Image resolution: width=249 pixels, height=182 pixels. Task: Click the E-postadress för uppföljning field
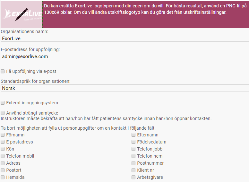click(125, 56)
